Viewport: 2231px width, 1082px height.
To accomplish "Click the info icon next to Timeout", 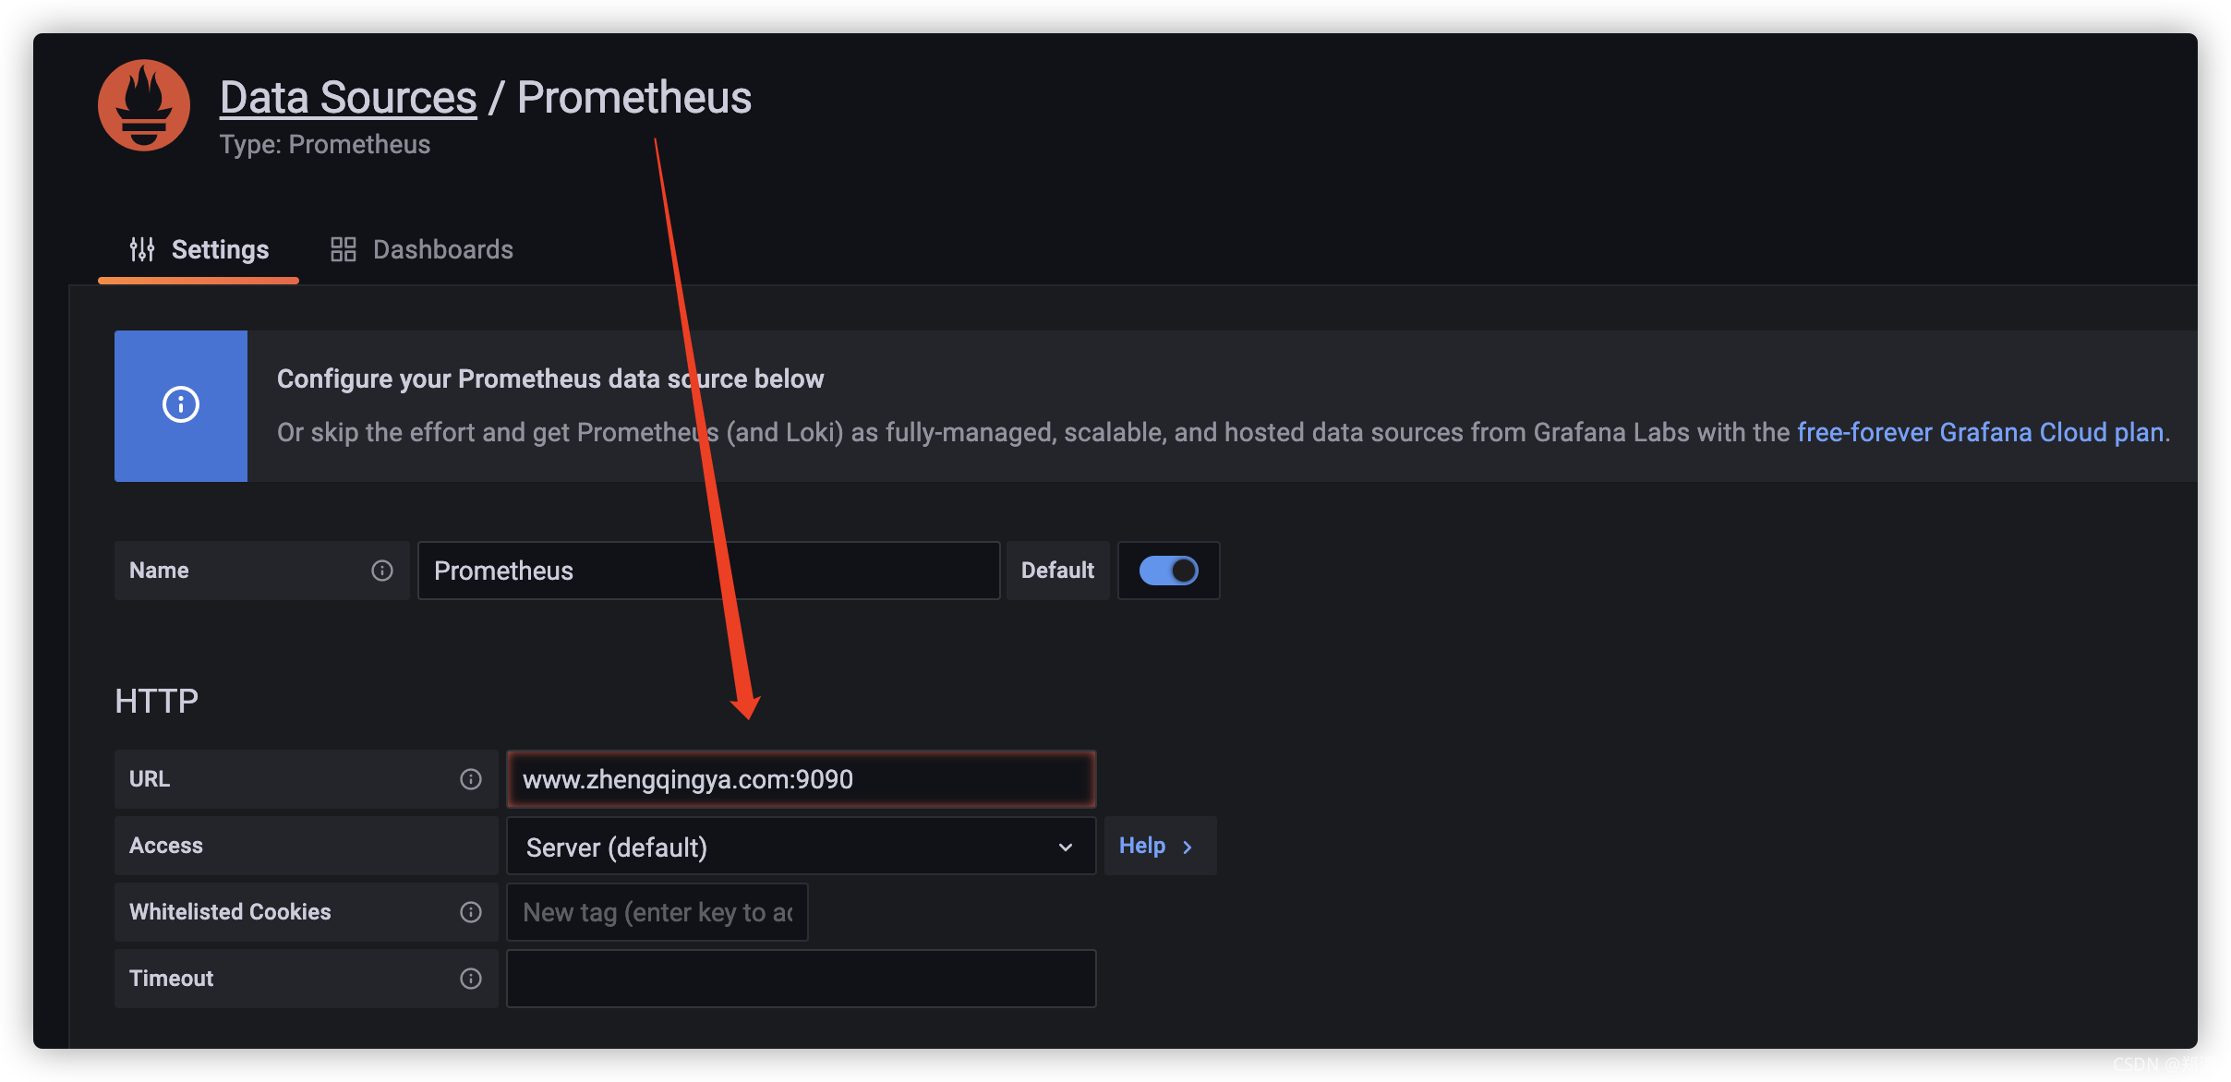I will click(x=471, y=979).
